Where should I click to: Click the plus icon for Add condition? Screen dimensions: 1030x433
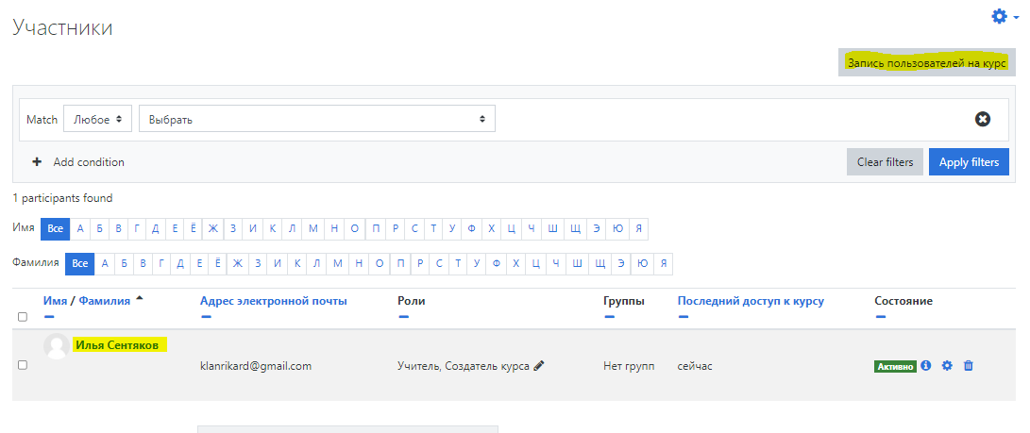pos(37,162)
